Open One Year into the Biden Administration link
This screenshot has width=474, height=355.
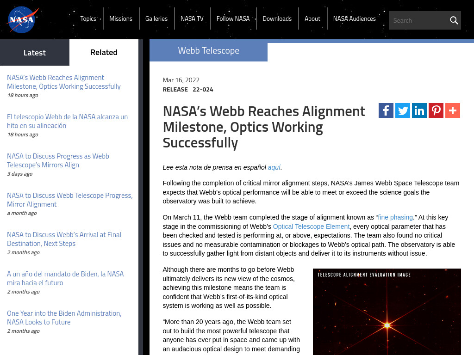click(x=64, y=317)
